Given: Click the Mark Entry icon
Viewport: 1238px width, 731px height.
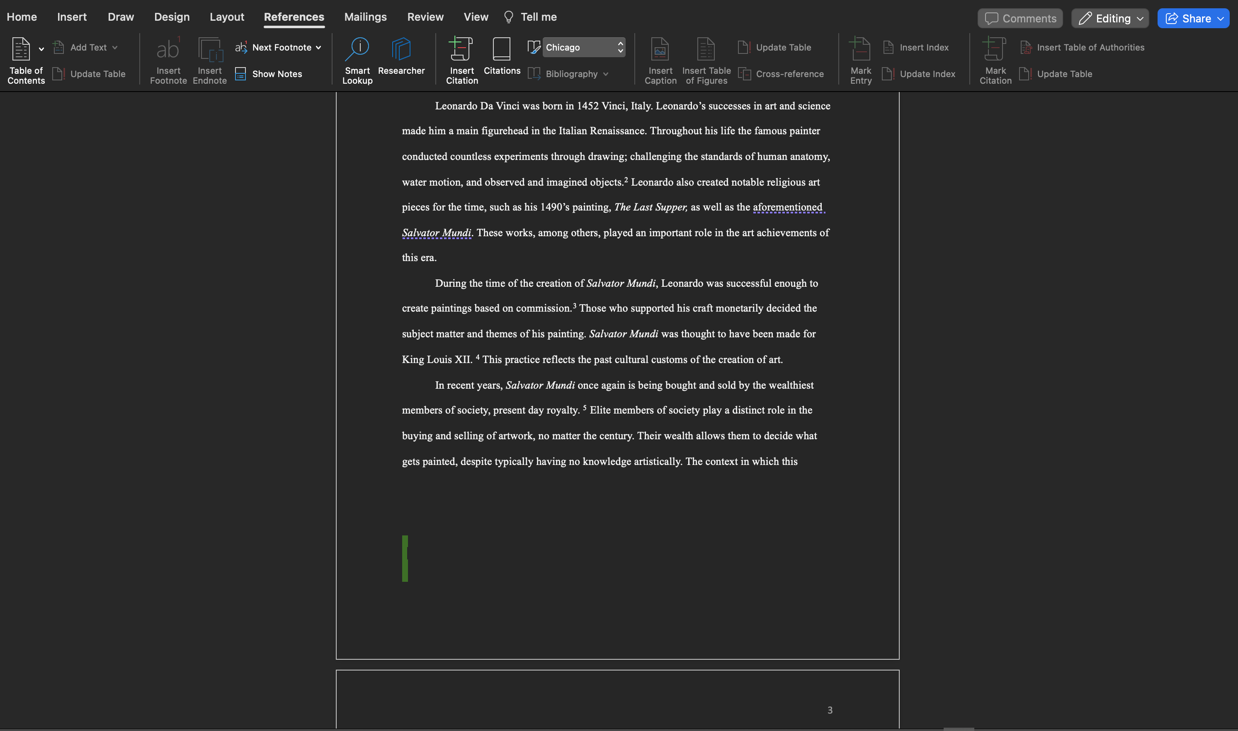Looking at the screenshot, I should tap(860, 59).
